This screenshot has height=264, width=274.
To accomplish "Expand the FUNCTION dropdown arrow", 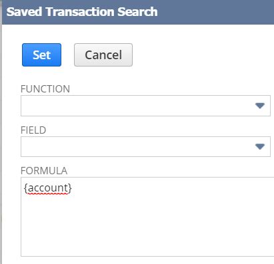I will pyautogui.click(x=260, y=106).
